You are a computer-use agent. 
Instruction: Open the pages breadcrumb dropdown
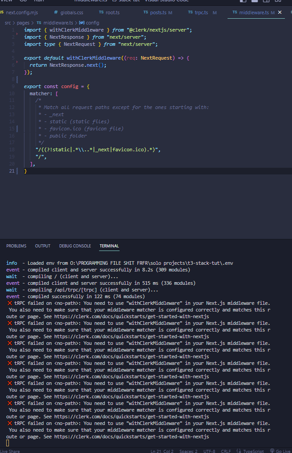click(23, 23)
